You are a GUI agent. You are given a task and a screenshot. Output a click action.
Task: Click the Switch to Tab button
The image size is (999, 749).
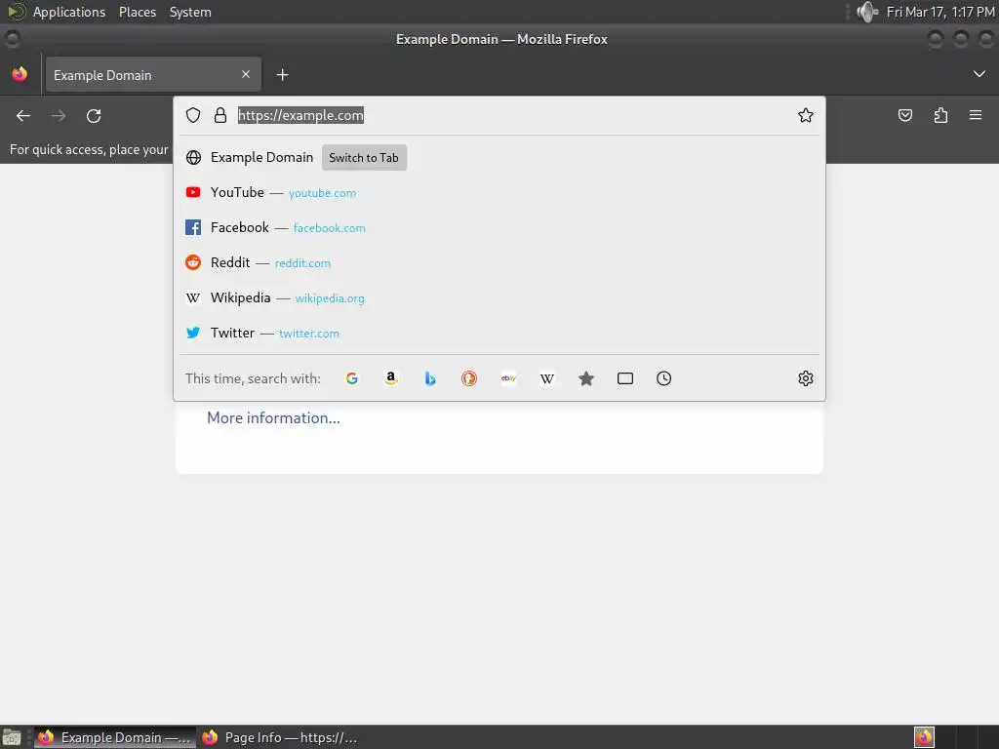point(364,158)
